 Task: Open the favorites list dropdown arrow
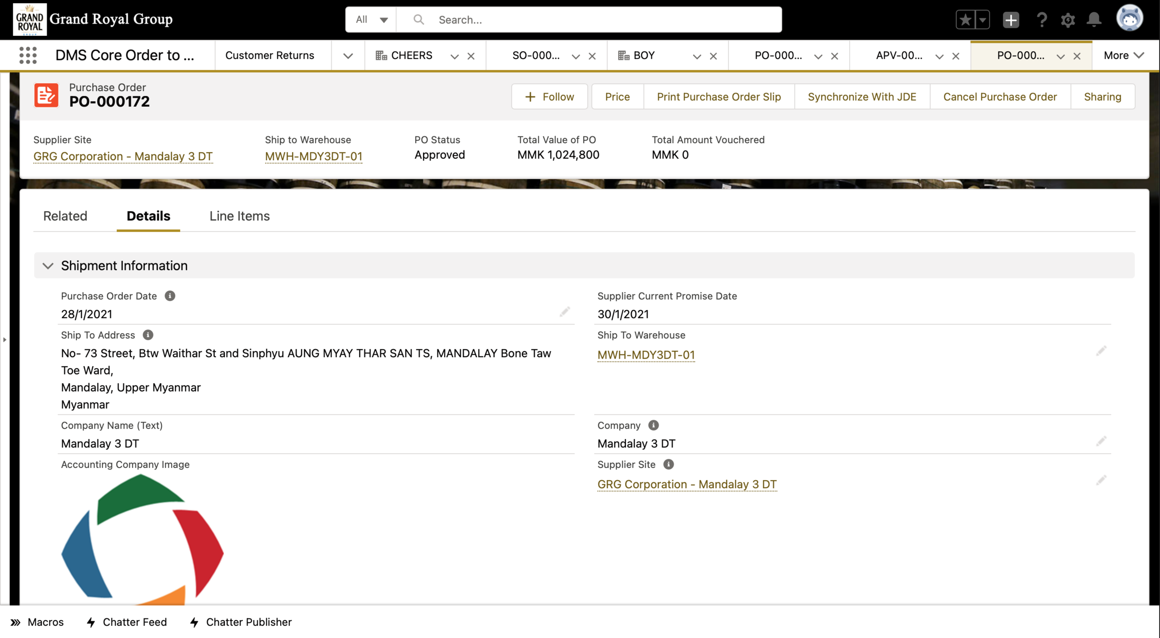[x=982, y=20]
